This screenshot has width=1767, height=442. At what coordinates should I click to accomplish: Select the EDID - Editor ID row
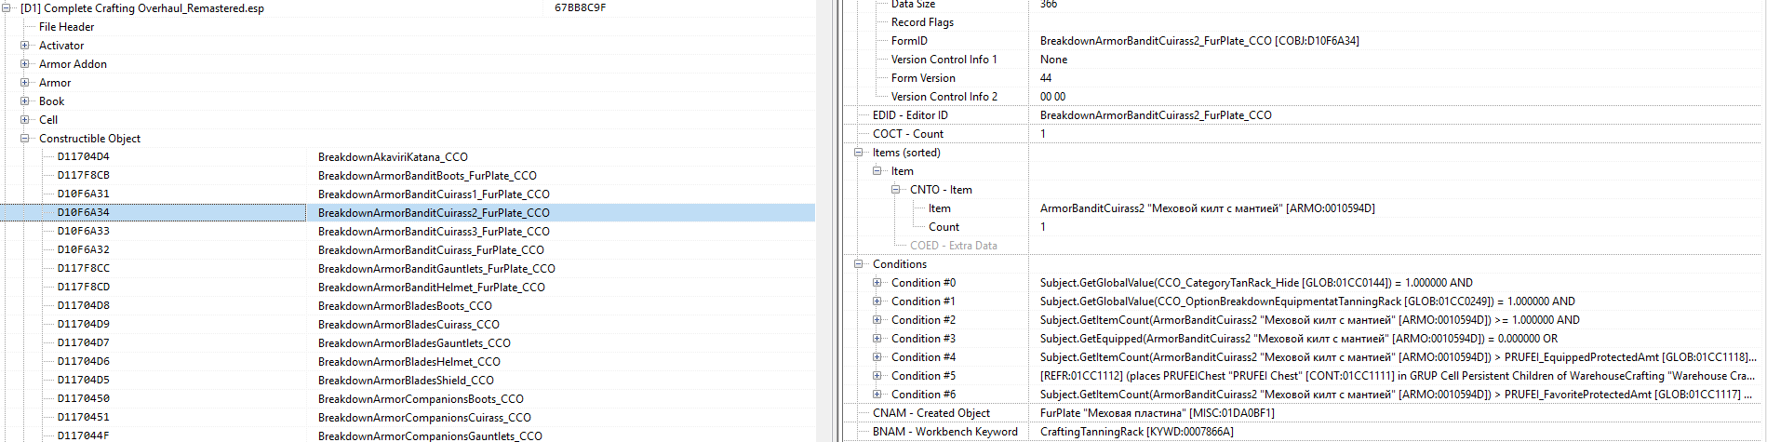coord(910,115)
